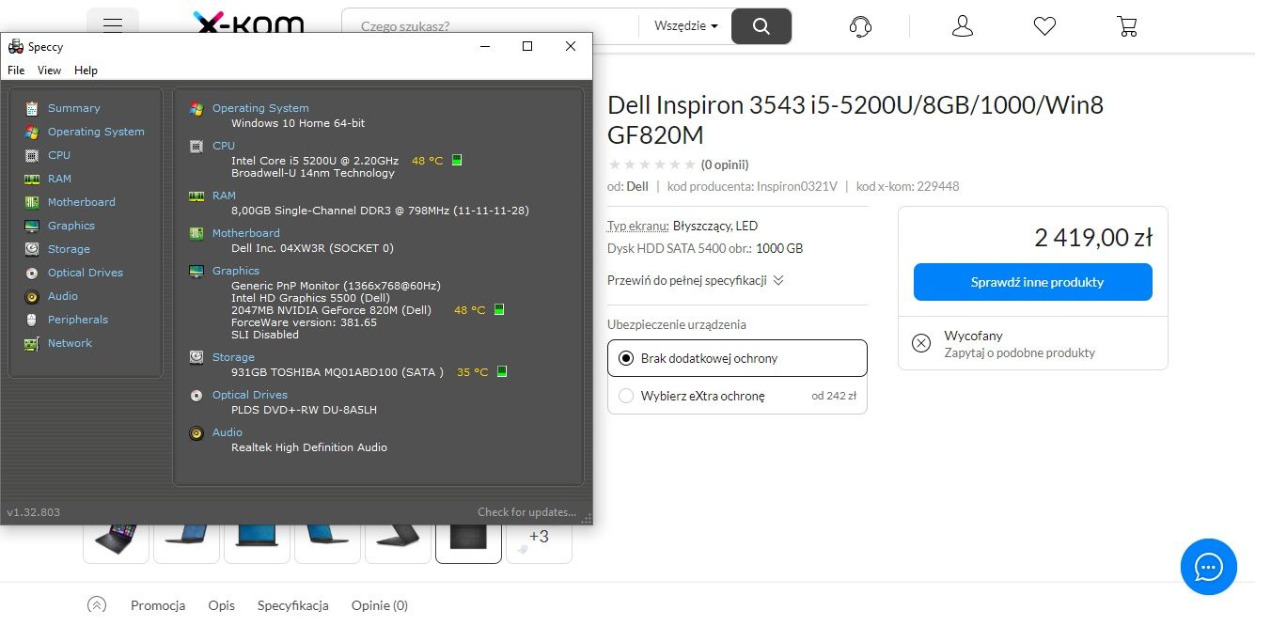Click text Realtek High Definition Audio
Screen dimensions: 1271x626
click(309, 447)
